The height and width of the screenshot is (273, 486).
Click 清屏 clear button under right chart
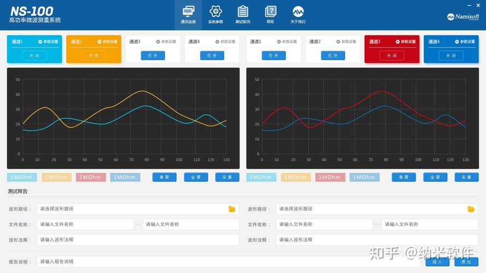pos(403,177)
